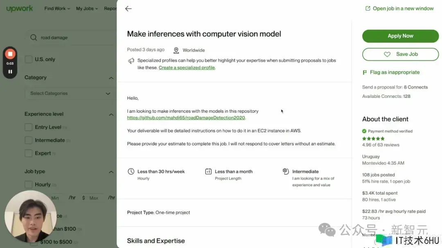Click the Worldwide location pin icon

176,50
